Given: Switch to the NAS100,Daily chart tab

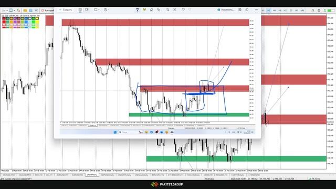Looking at the screenshot, I should coord(193,175).
